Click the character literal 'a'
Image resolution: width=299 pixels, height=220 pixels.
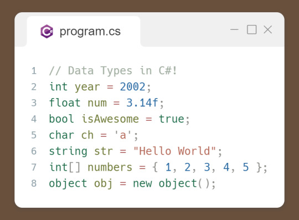123,135
